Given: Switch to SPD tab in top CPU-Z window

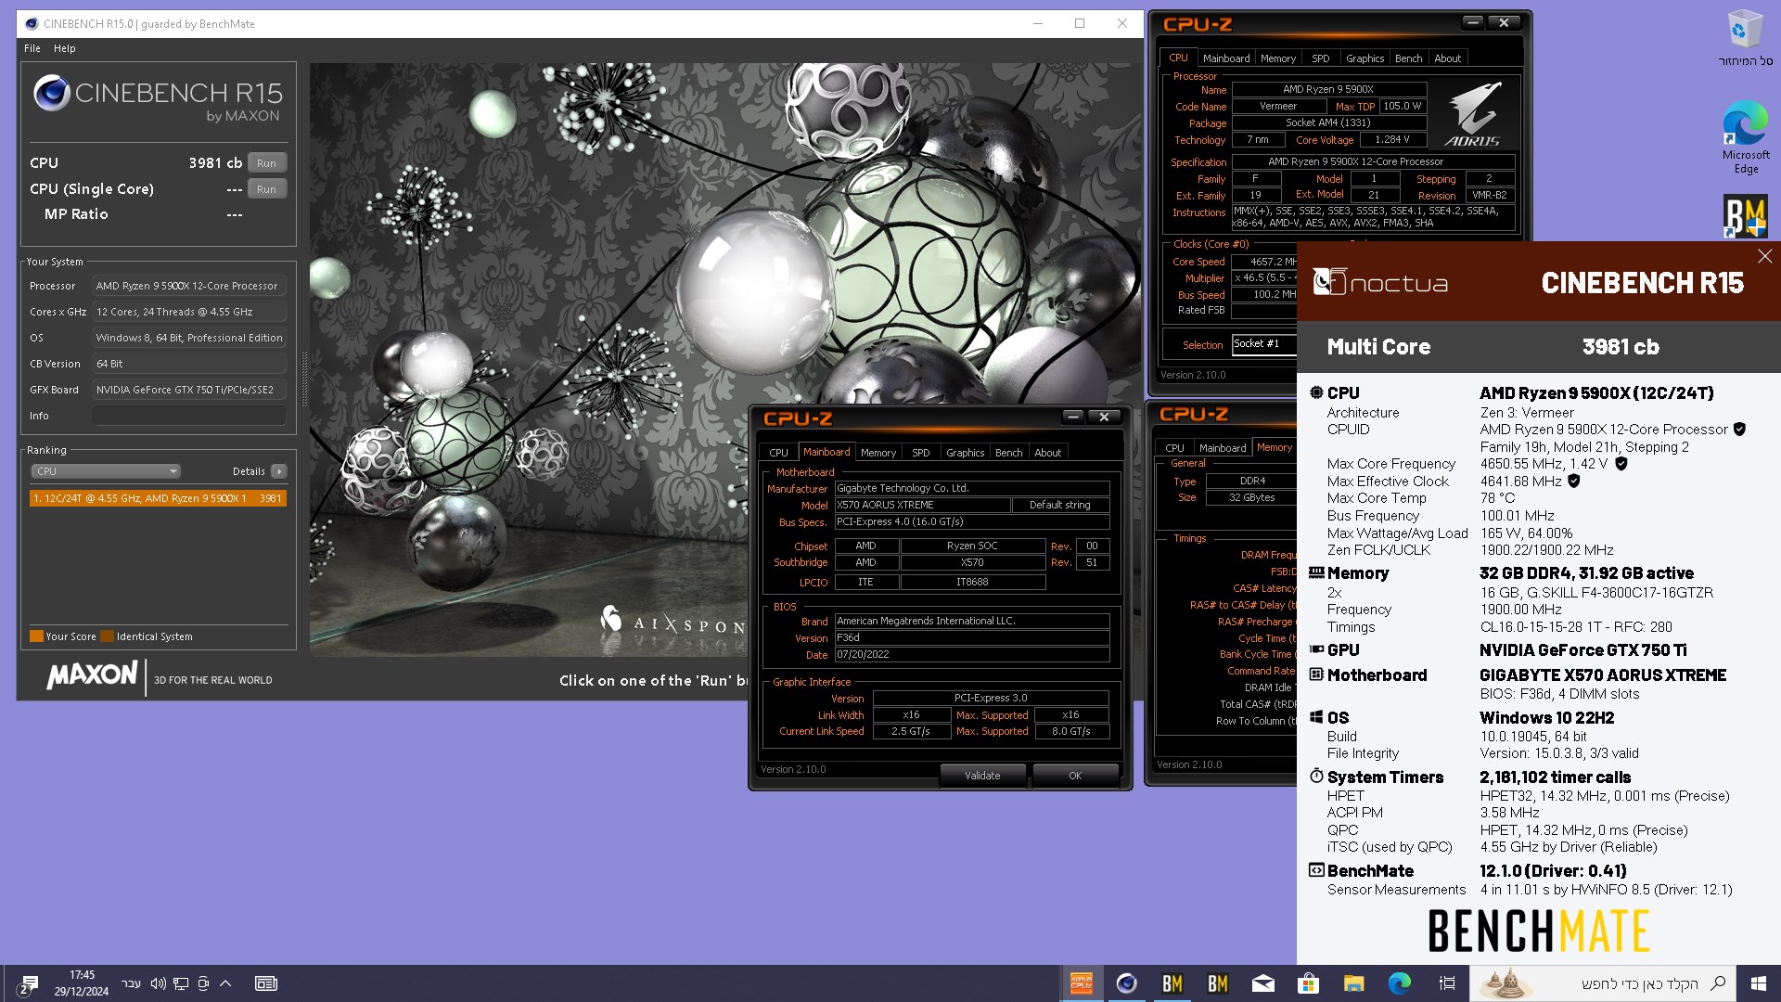Looking at the screenshot, I should (1320, 58).
